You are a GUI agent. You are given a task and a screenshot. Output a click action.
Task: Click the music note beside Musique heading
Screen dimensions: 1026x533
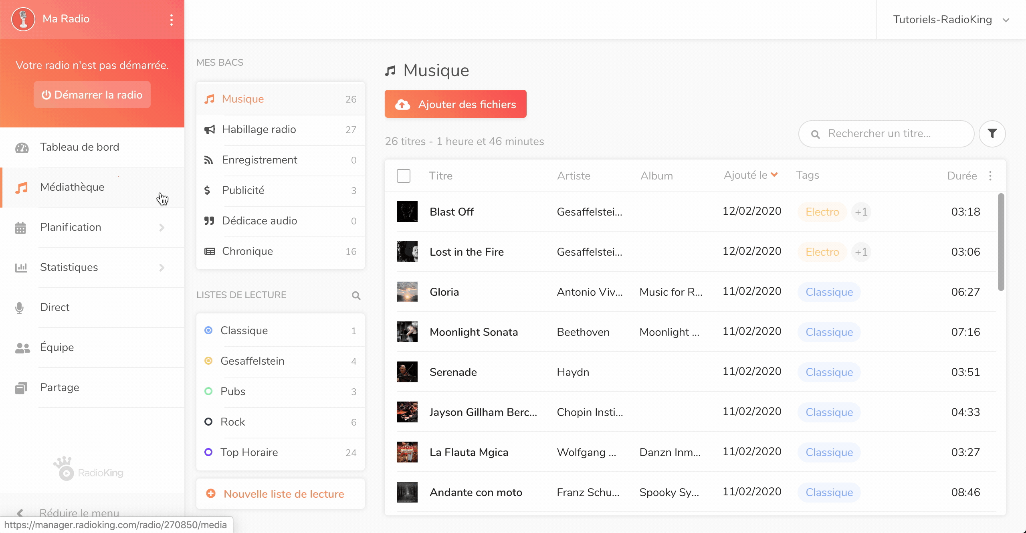(x=390, y=71)
